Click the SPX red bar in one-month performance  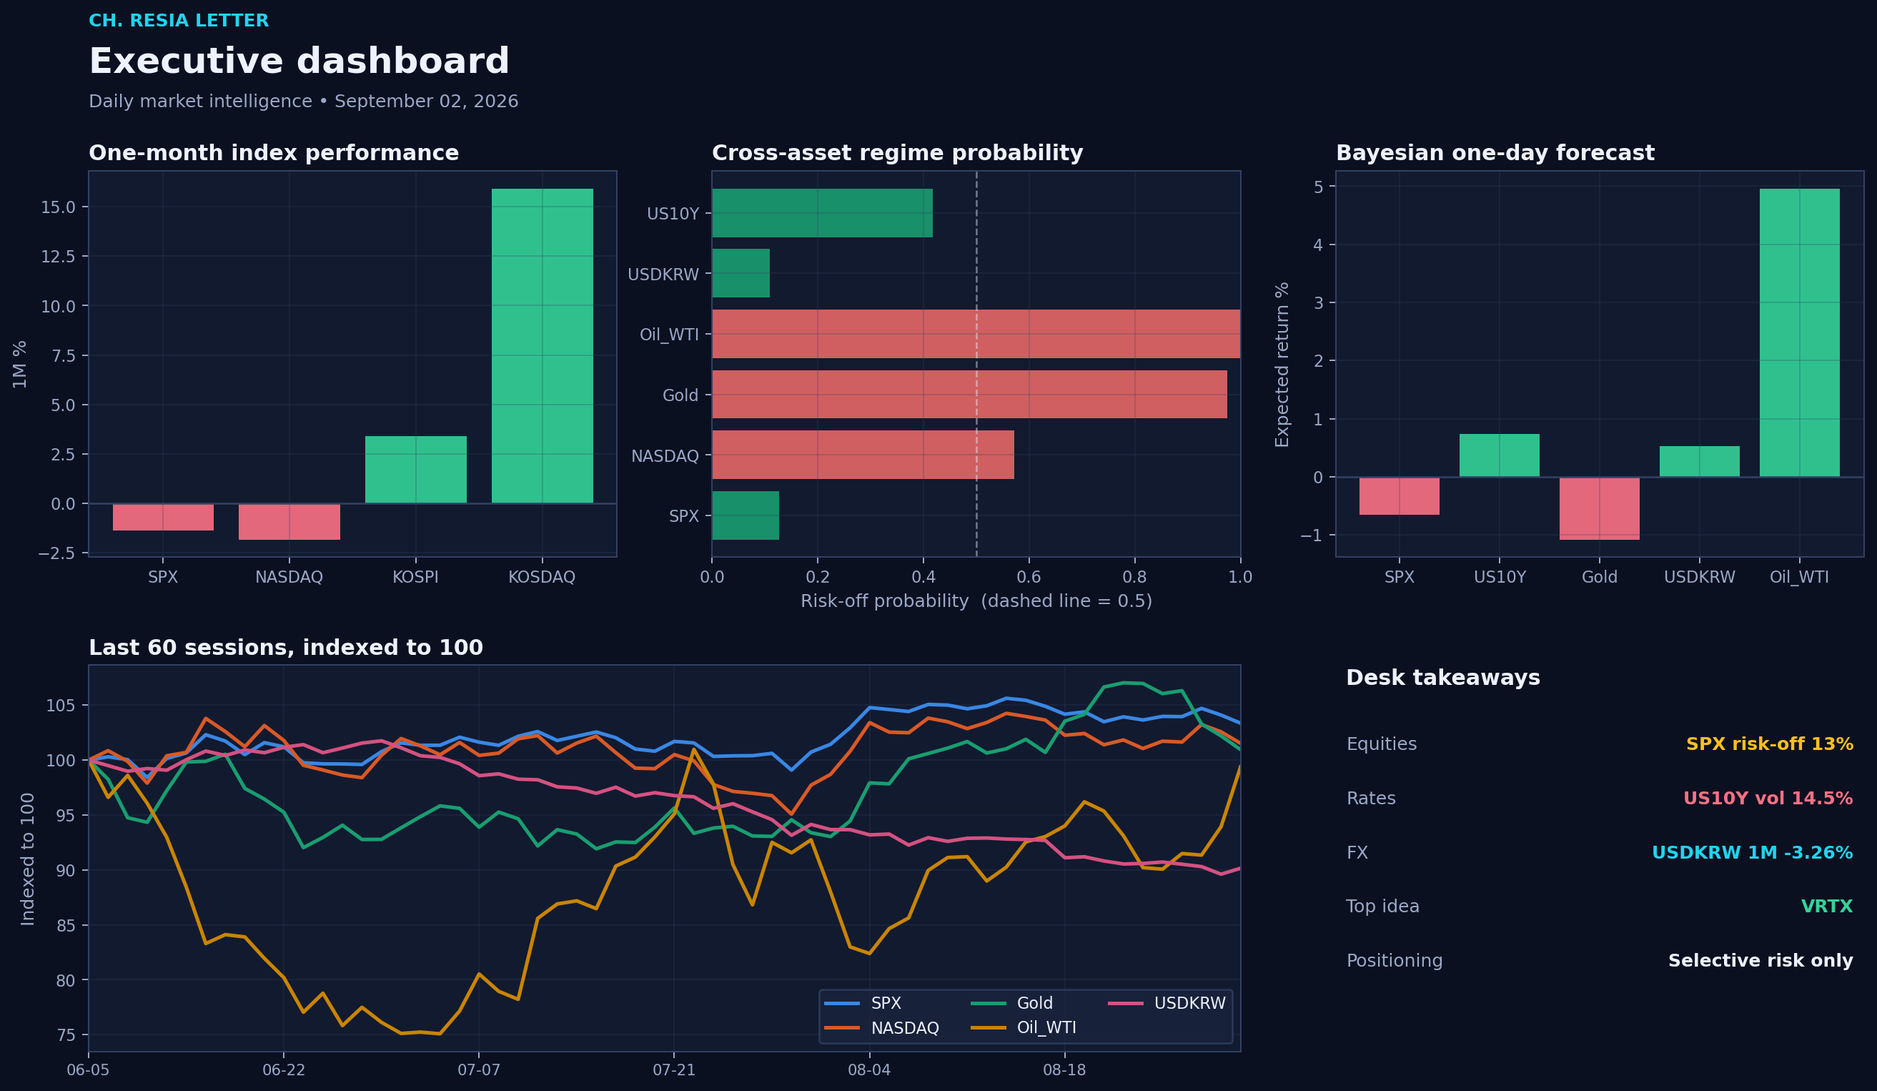tap(163, 517)
